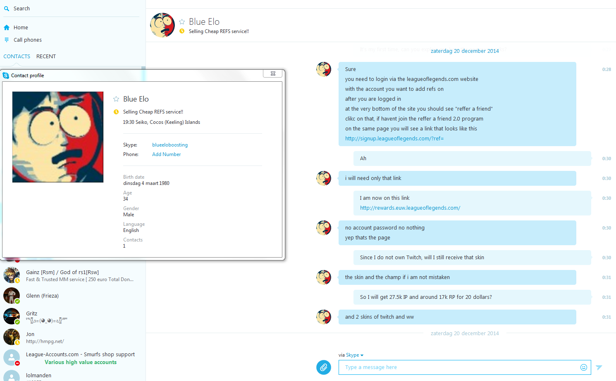This screenshot has width=616, height=381.
Task: Click message 'So I will get 27.5k IP'
Action: click(472, 297)
